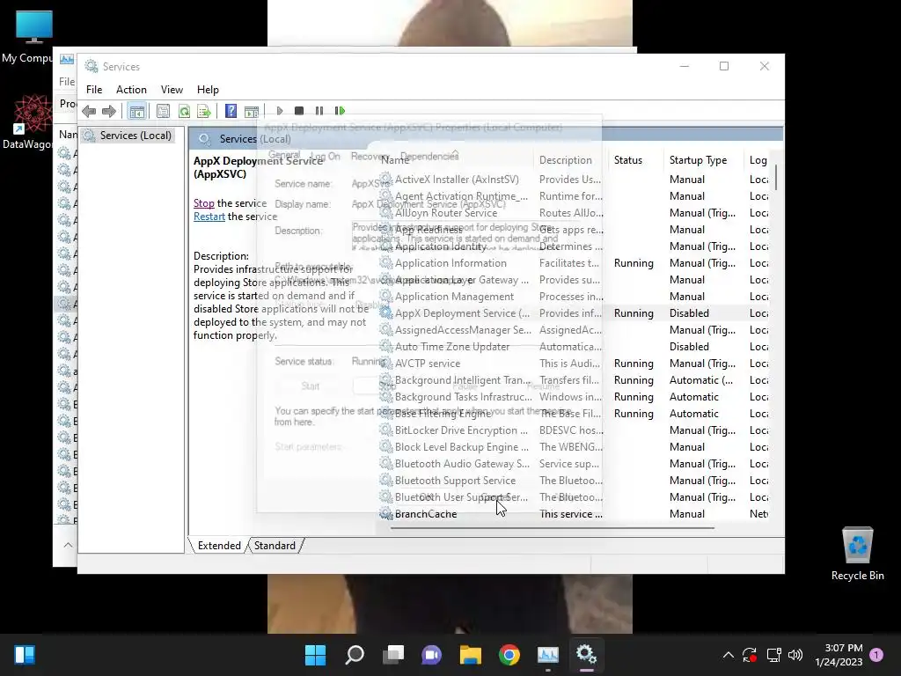This screenshot has width=901, height=676.
Task: Open the Help menu
Action: pos(208,90)
